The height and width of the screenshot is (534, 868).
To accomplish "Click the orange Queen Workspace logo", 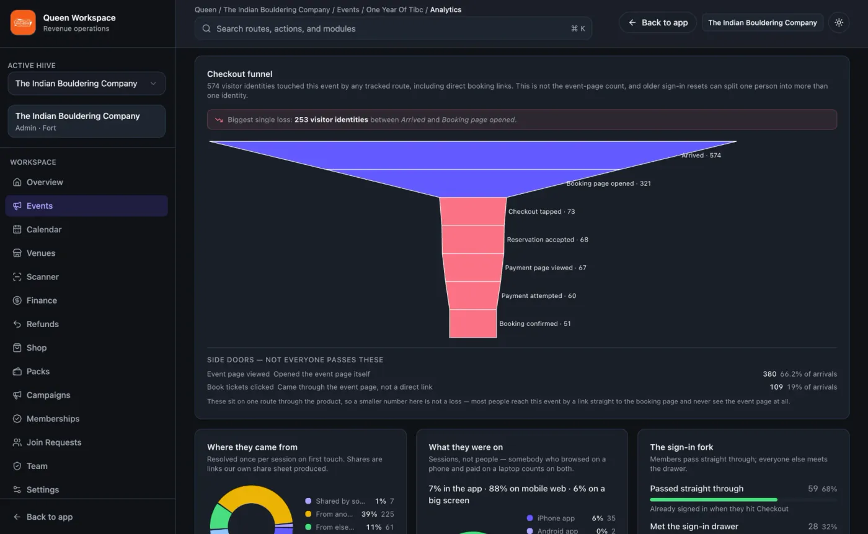I will (23, 23).
